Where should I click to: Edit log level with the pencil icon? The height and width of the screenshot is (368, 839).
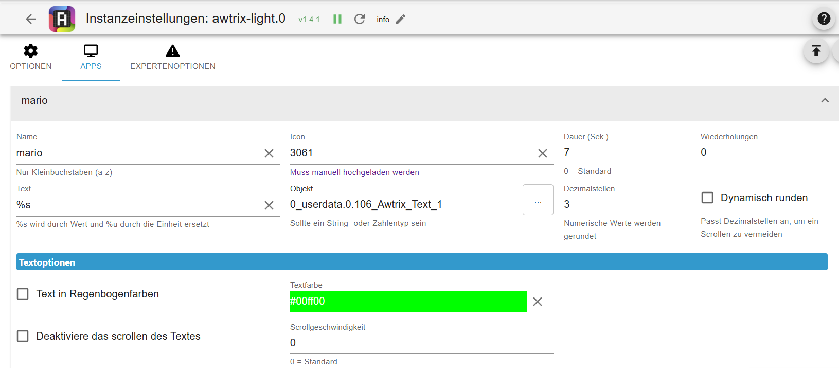point(400,19)
